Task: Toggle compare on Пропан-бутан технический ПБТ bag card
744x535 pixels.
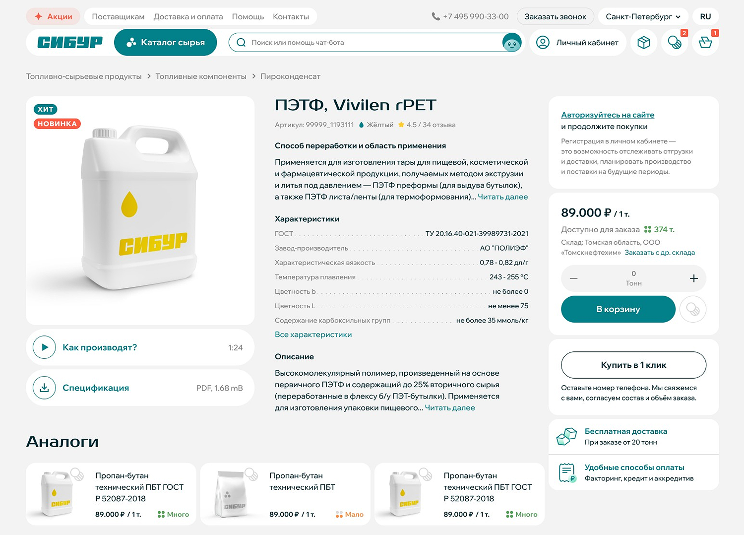Action: pyautogui.click(x=251, y=474)
